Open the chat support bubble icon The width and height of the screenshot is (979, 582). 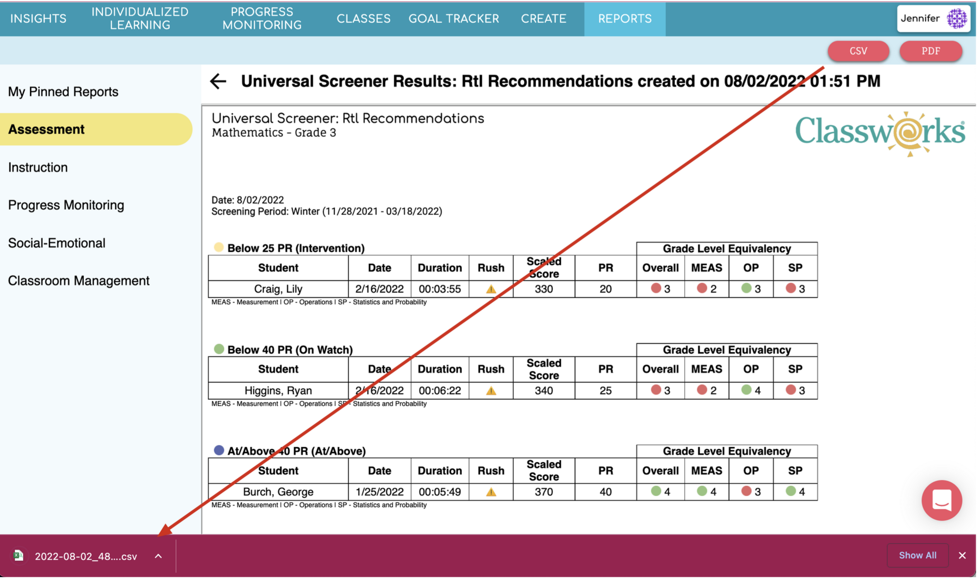click(941, 500)
